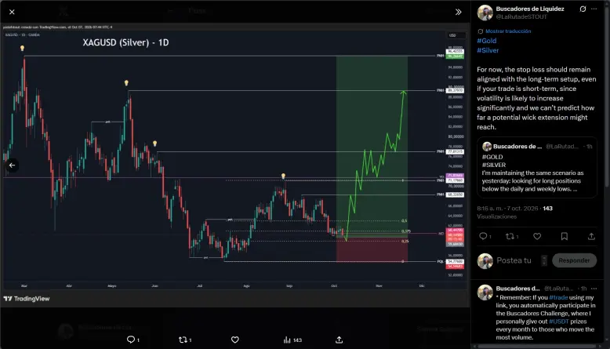Open the three-dot menu on the reply post
This screenshot has width=610, height=349.
(x=594, y=289)
